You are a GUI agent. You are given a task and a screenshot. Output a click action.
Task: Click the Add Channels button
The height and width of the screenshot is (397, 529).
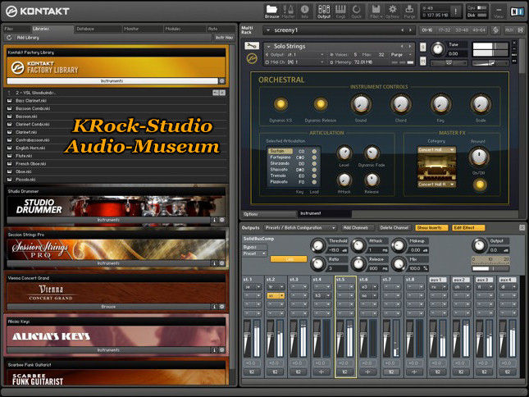tap(358, 228)
